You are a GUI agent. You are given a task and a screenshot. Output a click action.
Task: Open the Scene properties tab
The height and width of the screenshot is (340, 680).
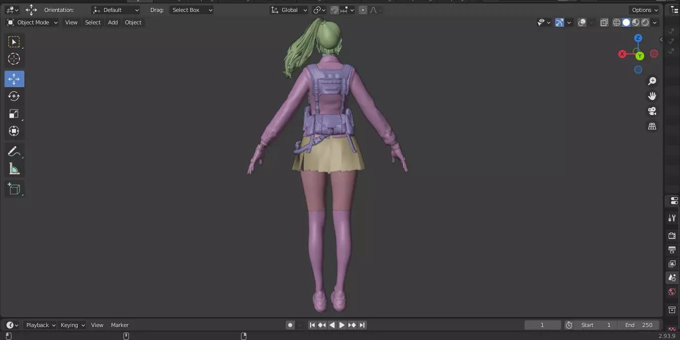(673, 278)
